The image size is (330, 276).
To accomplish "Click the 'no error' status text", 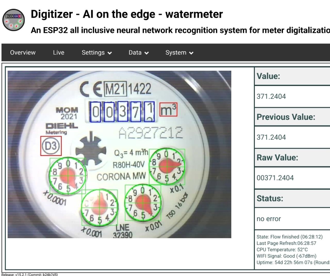I will (x=269, y=219).
